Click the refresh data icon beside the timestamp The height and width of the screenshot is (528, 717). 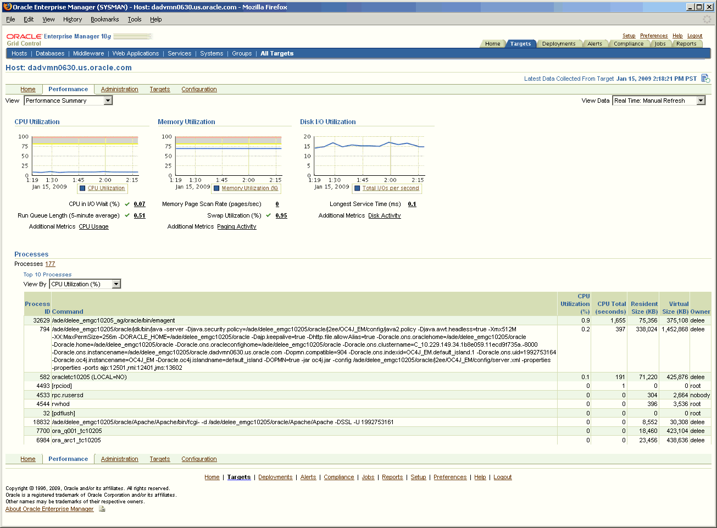pos(705,78)
